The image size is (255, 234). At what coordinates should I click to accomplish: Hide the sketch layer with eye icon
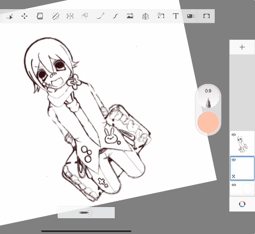pos(234,135)
